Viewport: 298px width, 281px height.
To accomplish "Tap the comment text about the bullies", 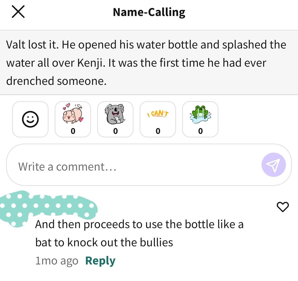I will tap(139, 233).
